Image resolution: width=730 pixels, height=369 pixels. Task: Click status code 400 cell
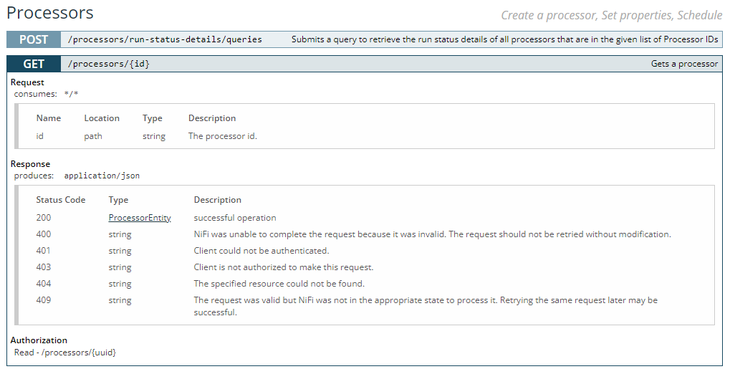pyautogui.click(x=43, y=234)
